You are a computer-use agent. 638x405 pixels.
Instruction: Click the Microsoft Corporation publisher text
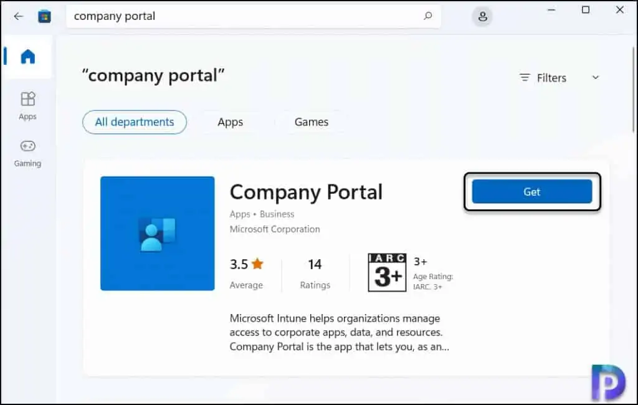click(x=275, y=229)
